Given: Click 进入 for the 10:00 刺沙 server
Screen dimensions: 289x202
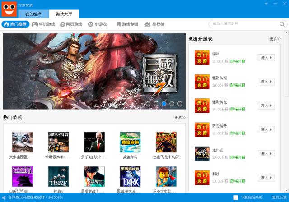Looking at the screenshot, I should coord(266,178).
